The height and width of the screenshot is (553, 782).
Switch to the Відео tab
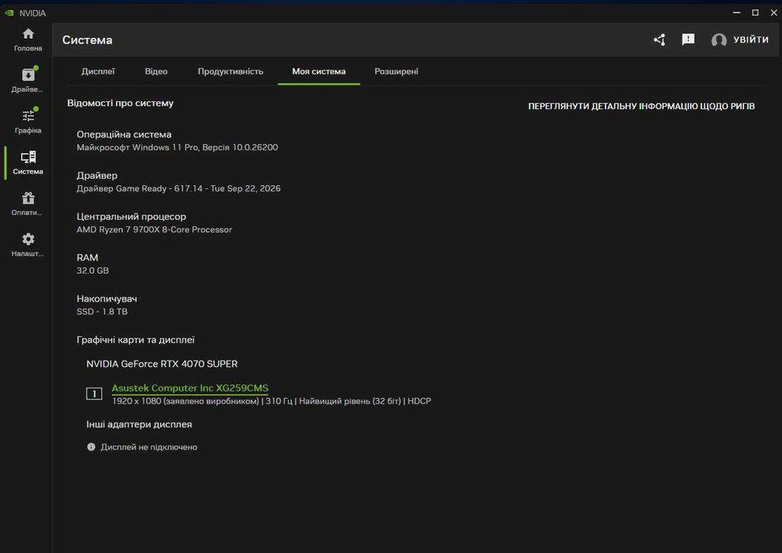(156, 71)
